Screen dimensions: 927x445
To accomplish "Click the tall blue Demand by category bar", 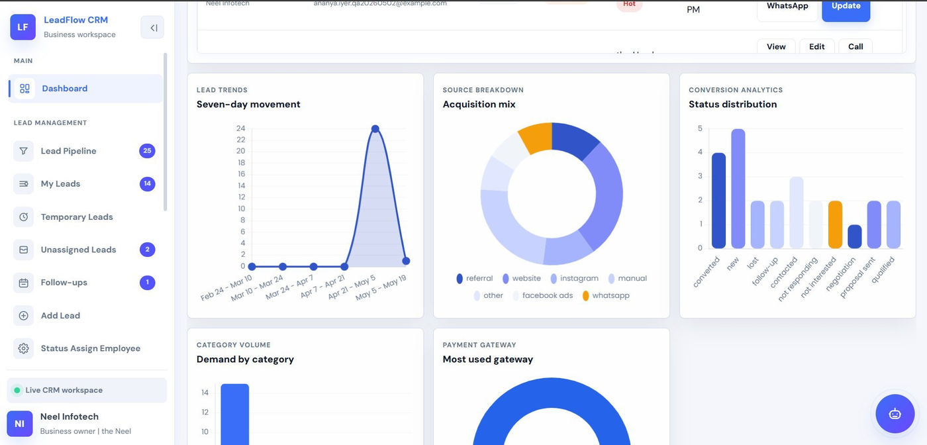I will pyautogui.click(x=235, y=414).
